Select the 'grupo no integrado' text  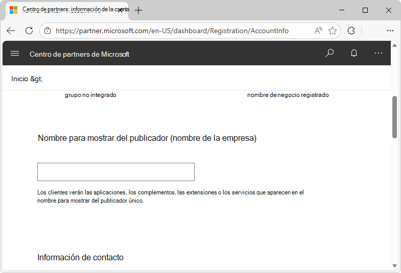point(90,95)
